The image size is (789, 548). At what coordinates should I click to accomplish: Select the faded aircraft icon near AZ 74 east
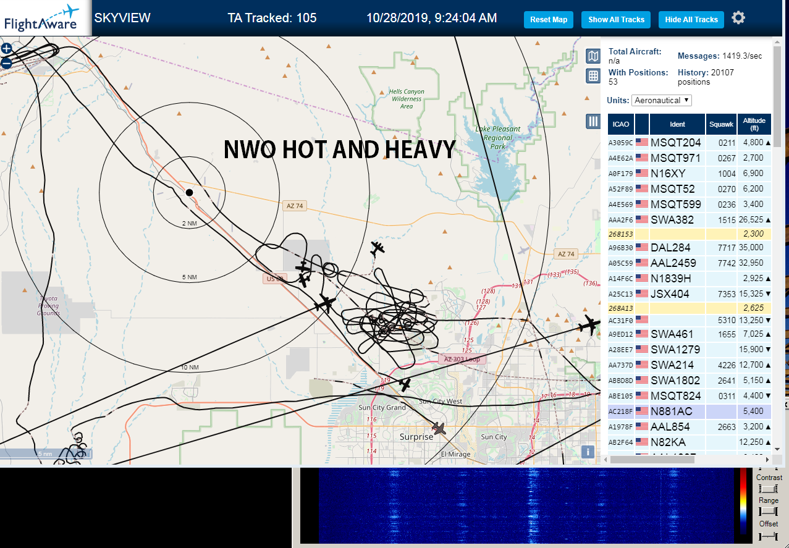(x=525, y=250)
